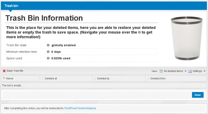The height and width of the screenshot is (114, 208).
Task: Click the Deleted by column header
Action: coord(119,79)
